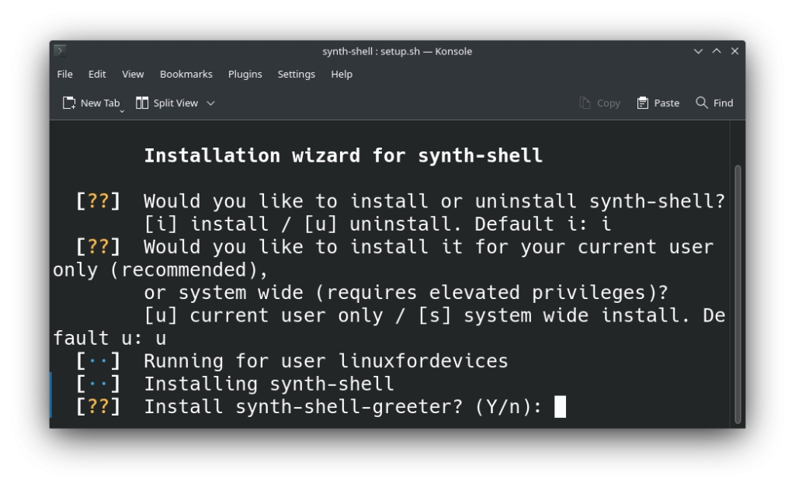Click the Konsole terminal icon in title bar

tap(61, 50)
